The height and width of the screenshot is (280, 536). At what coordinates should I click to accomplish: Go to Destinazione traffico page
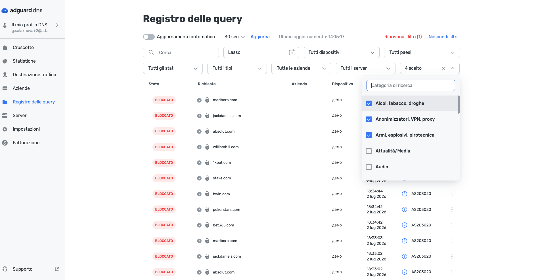(x=34, y=75)
